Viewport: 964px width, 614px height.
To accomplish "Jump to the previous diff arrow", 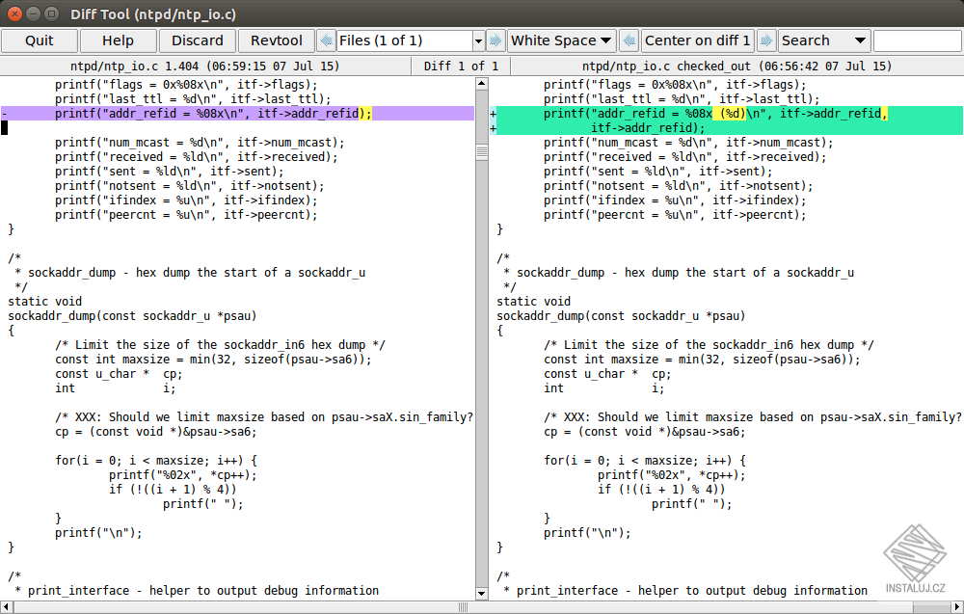I will 629,40.
